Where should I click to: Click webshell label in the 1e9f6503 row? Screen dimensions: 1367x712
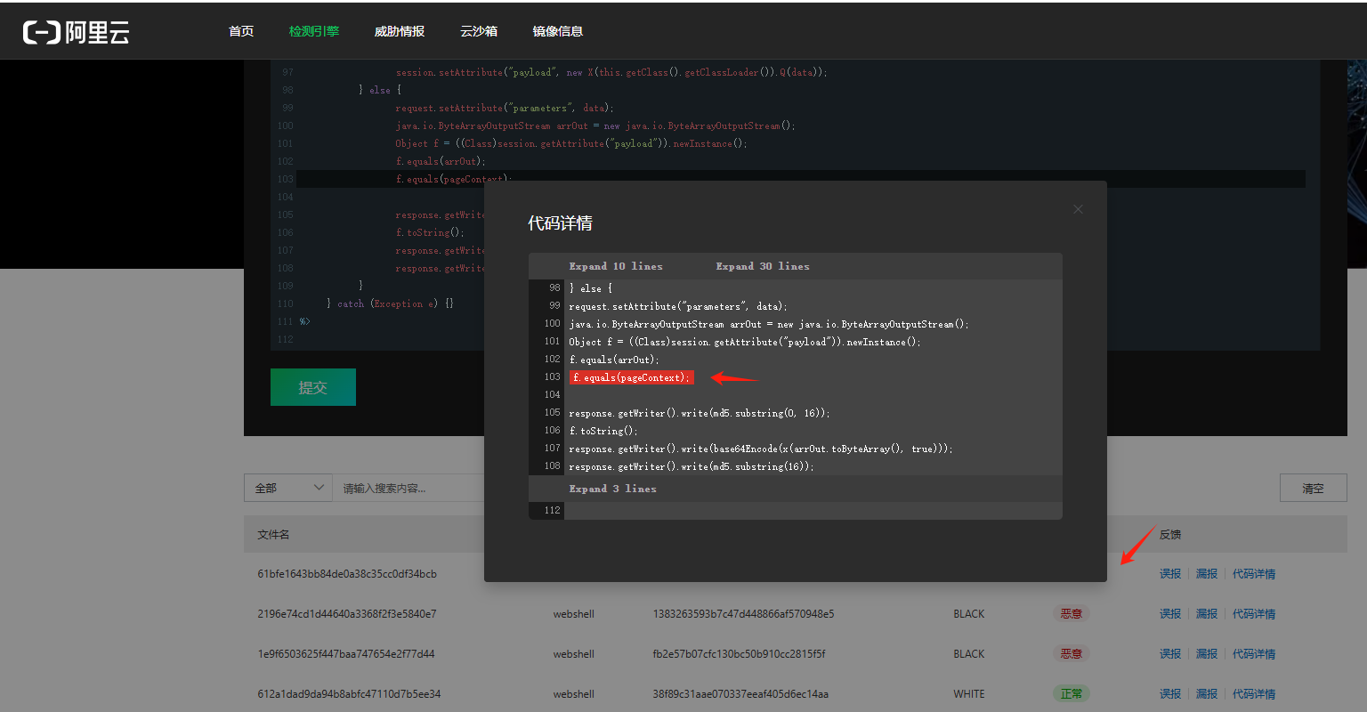(x=574, y=654)
